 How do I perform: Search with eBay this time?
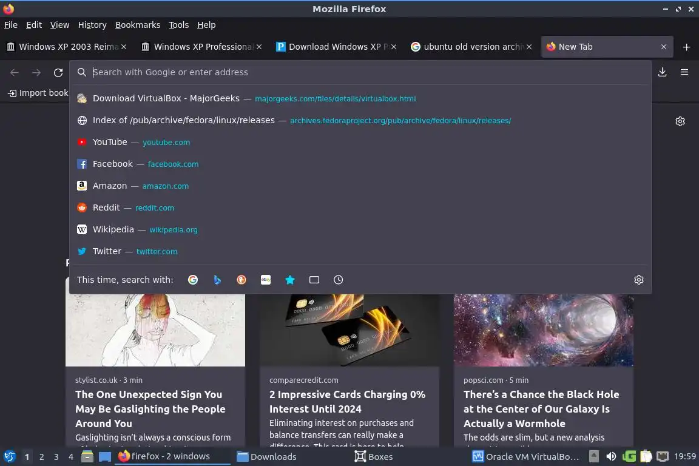(266, 280)
